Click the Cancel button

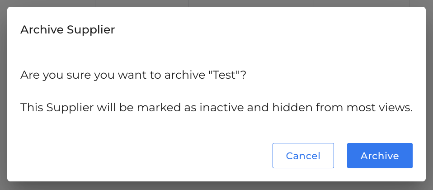tap(303, 156)
